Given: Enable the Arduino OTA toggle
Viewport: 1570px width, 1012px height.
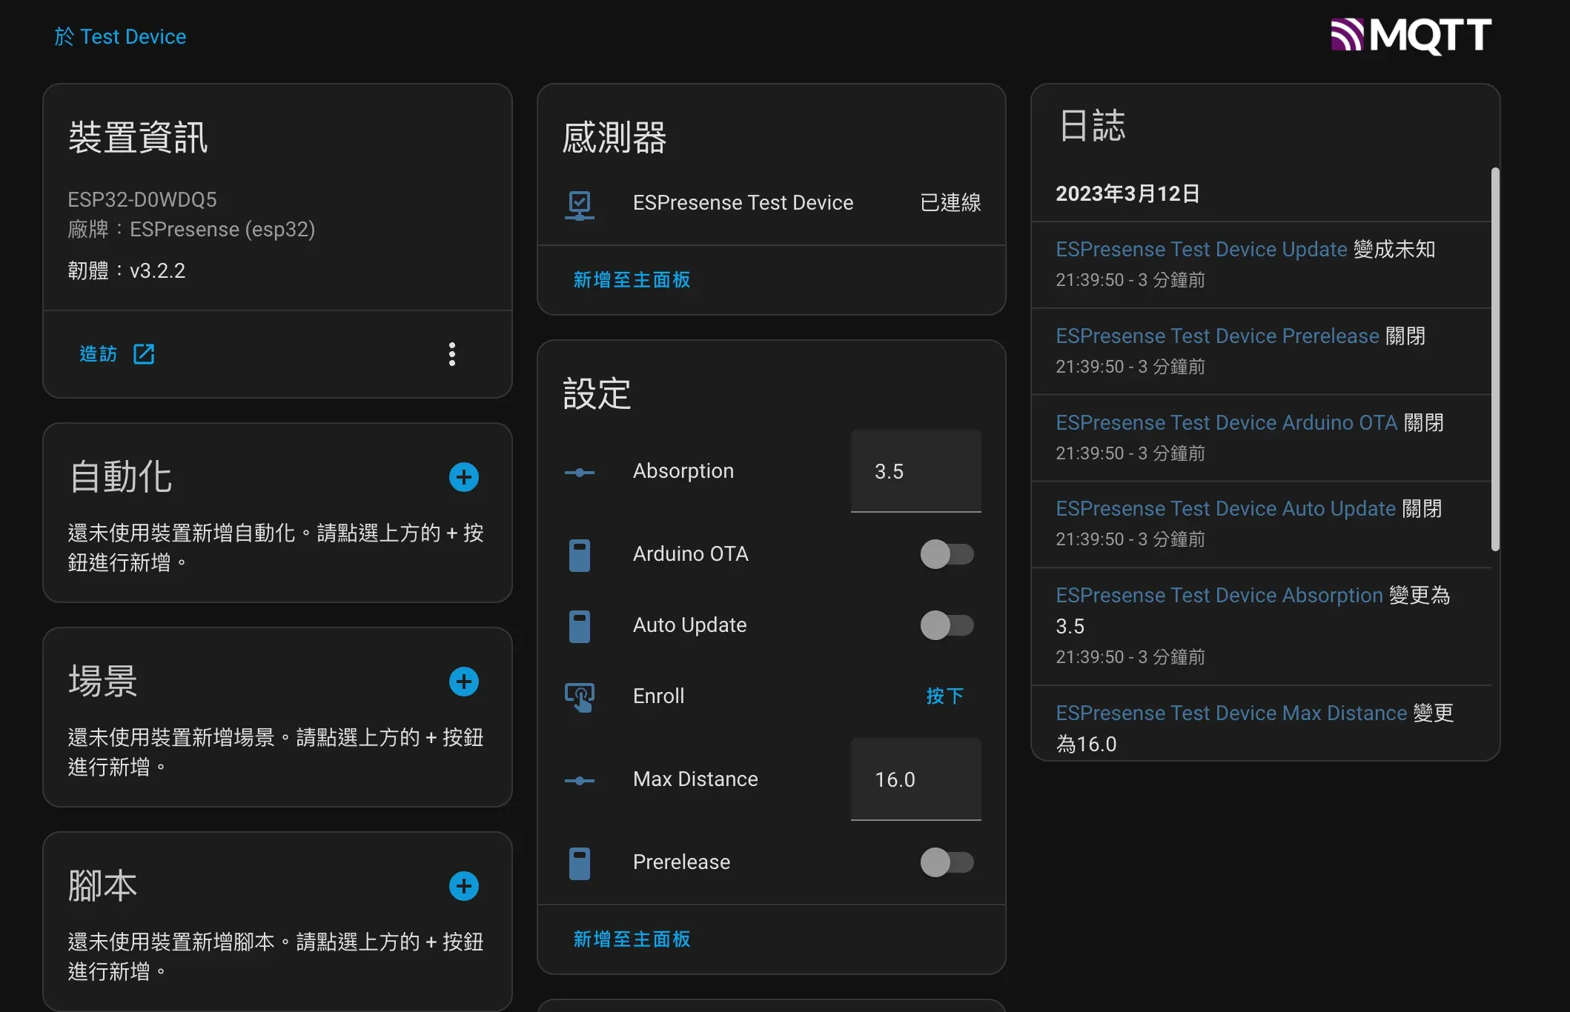Looking at the screenshot, I should tap(947, 554).
